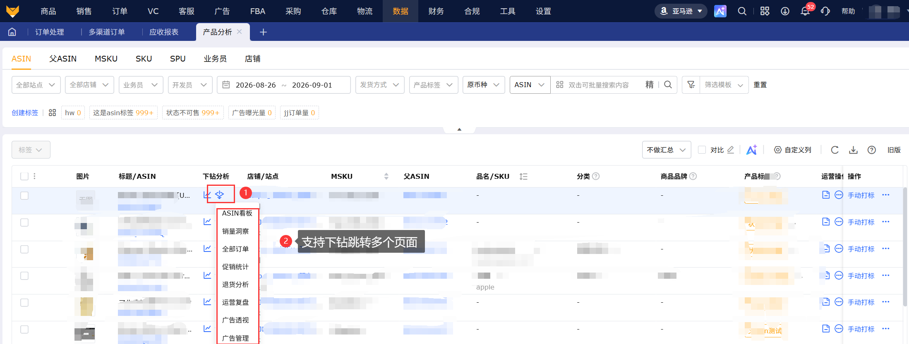Open the 筛选模板 dropdown
909x344 pixels.
[724, 85]
